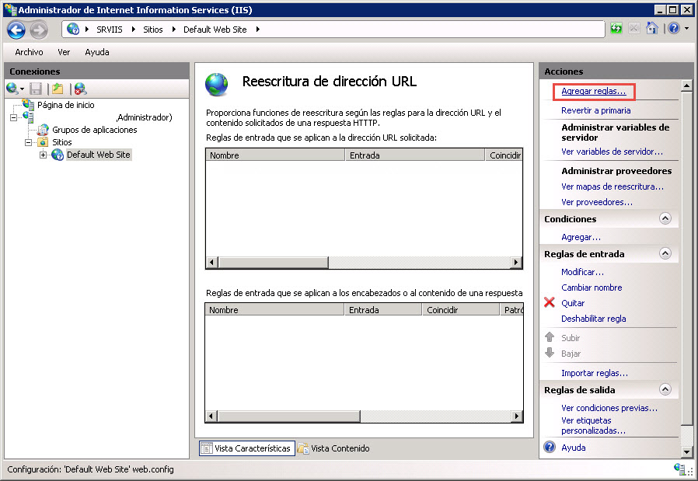Click the Grupos de aplicaciones icon

tap(43, 130)
